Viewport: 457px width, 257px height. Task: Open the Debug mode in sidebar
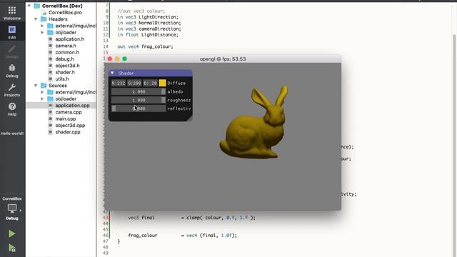pyautogui.click(x=12, y=70)
